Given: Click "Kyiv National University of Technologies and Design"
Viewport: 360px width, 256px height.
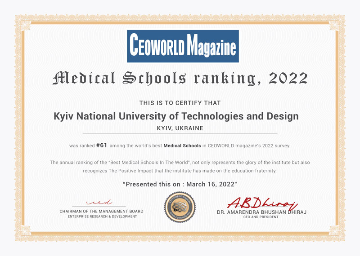Looking at the screenshot, I should [x=176, y=116].
